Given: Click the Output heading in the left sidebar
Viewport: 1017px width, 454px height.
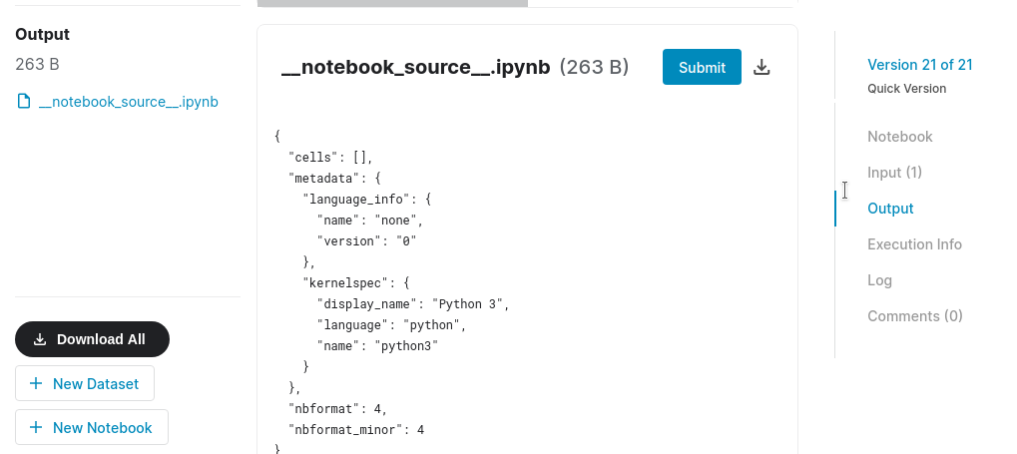Looking at the screenshot, I should click(42, 34).
